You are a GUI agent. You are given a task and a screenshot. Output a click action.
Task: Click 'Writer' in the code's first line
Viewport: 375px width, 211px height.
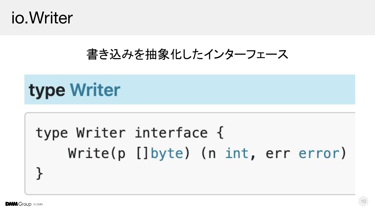tap(101, 133)
